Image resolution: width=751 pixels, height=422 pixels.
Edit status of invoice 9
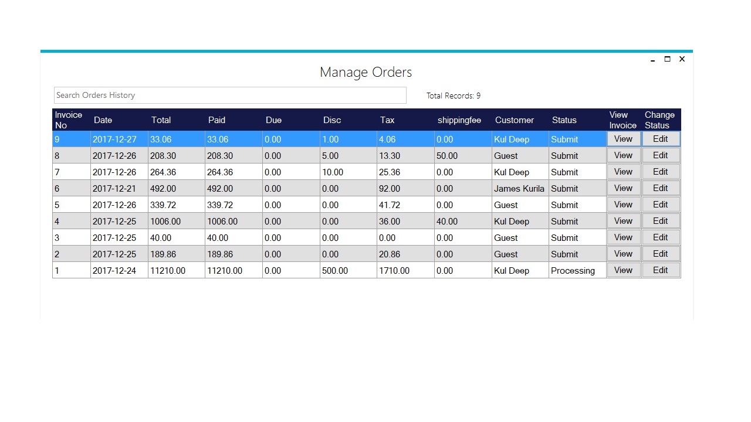(661, 139)
